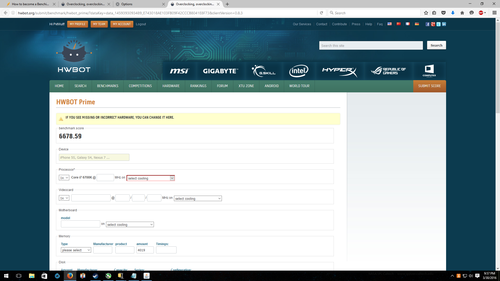Save to Pocket icon in toolbar

click(x=443, y=13)
